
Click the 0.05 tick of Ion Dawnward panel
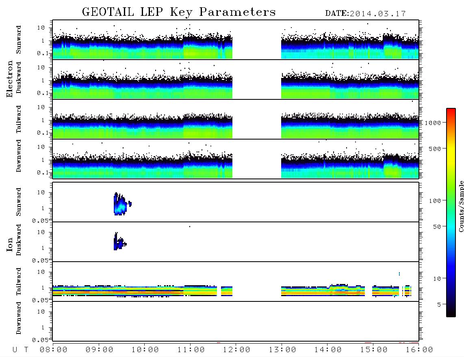40,340
